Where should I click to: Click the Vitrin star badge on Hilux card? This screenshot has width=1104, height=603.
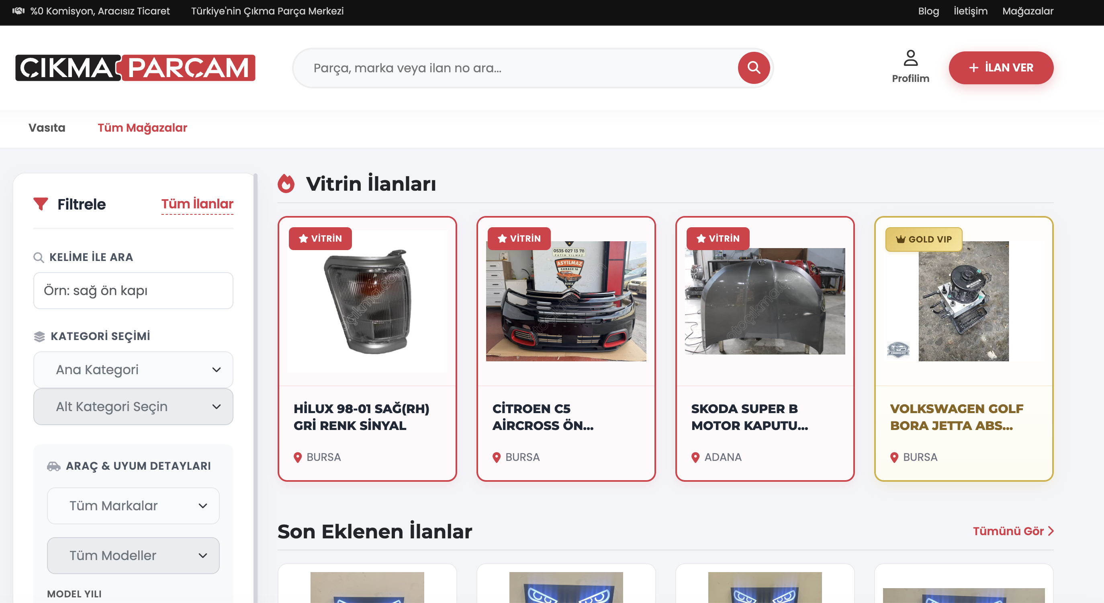tap(320, 238)
